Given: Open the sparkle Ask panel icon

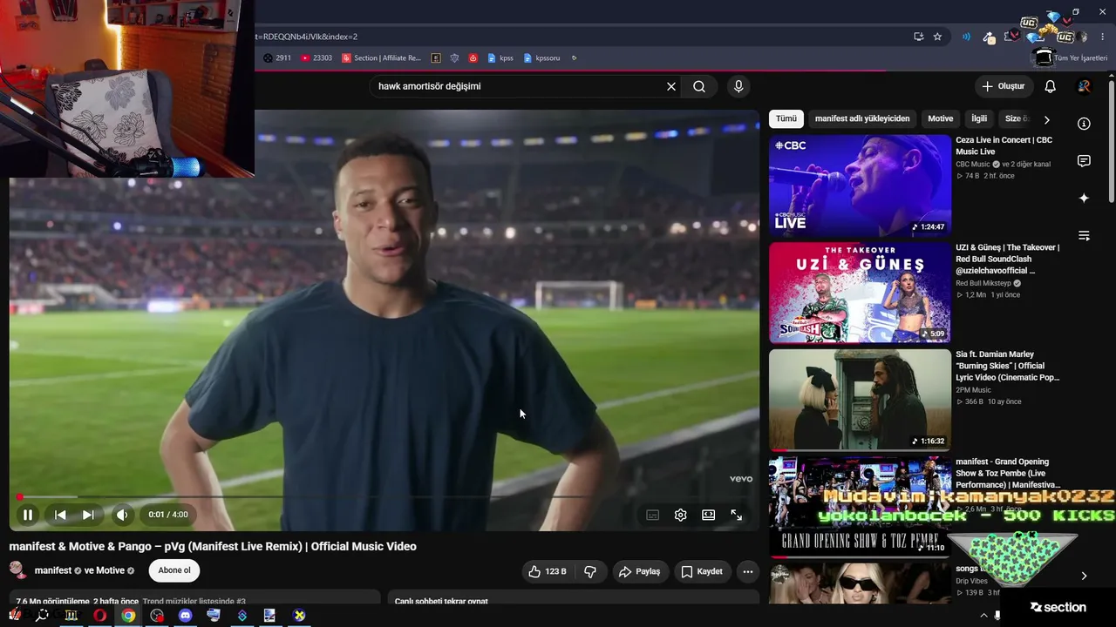Looking at the screenshot, I should click(x=1084, y=199).
